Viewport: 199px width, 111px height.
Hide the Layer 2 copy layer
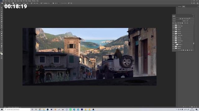(x=173, y=35)
